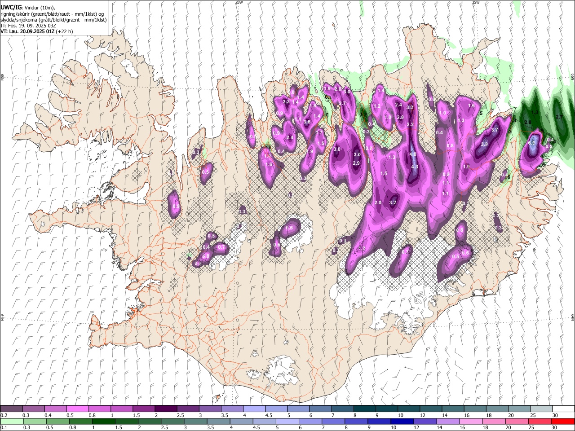Screen dimensions: 575x431
Task: Select the bright red 30 rain legend swatch
Action: pyautogui.click(x=563, y=422)
